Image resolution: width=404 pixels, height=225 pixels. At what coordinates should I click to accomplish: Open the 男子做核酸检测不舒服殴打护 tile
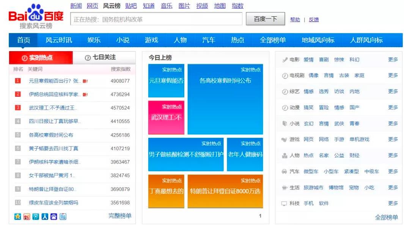click(x=186, y=154)
